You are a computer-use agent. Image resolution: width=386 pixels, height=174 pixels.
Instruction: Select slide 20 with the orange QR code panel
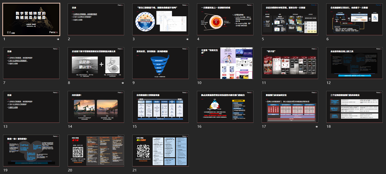point(96,151)
